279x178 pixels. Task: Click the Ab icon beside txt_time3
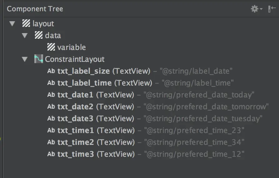click(51, 154)
